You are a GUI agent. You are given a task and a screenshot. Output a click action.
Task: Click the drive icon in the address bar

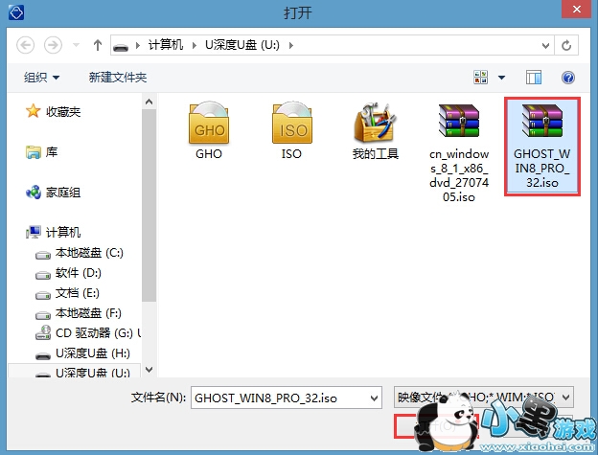click(x=121, y=47)
